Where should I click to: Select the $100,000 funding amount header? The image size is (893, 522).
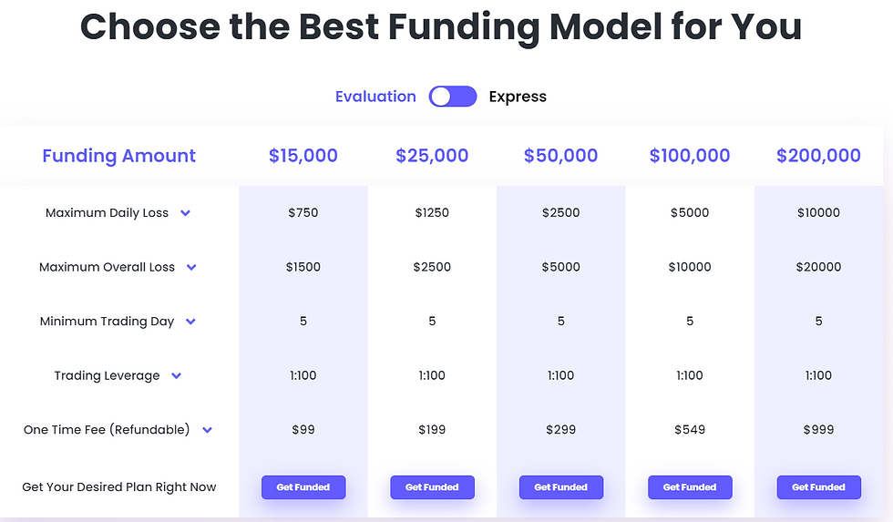coord(690,156)
